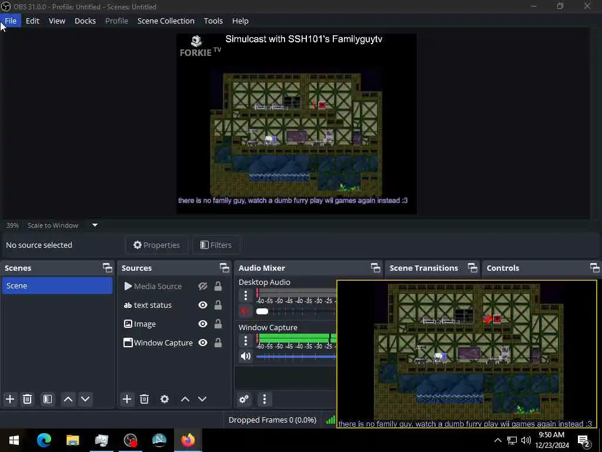The height and width of the screenshot is (452, 602).
Task: Open Desktop Audio options menu
Action: [x=246, y=295]
